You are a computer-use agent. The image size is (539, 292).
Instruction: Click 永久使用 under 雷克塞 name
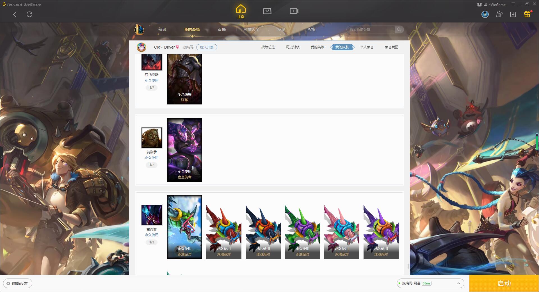point(152,235)
